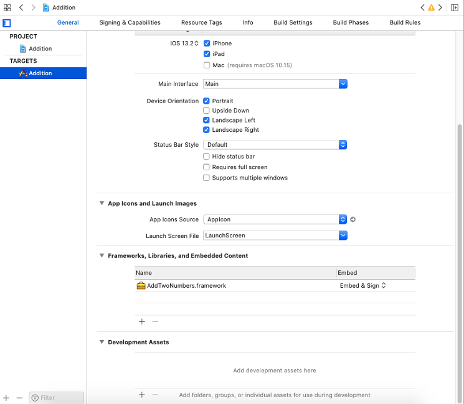
Task: Enable Hide status bar option
Action: (x=206, y=156)
